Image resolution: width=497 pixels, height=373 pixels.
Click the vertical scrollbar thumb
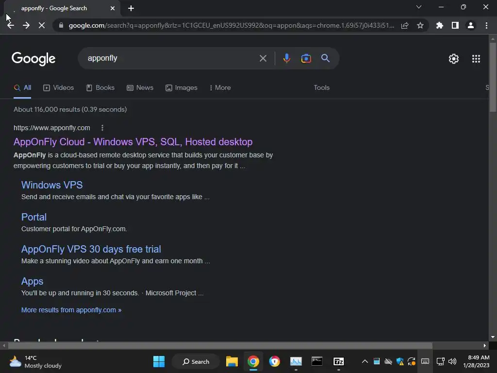[x=492, y=77]
